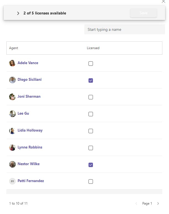This screenshot has width=169, height=214.
Task: Sort by Agent column header
Action: point(14,48)
